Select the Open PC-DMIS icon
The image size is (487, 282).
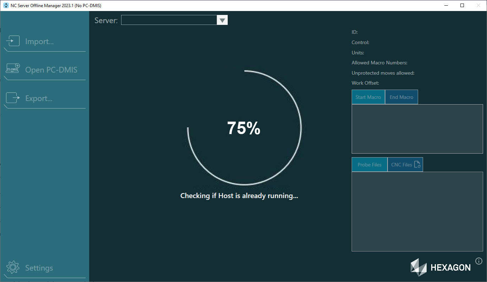[12, 69]
